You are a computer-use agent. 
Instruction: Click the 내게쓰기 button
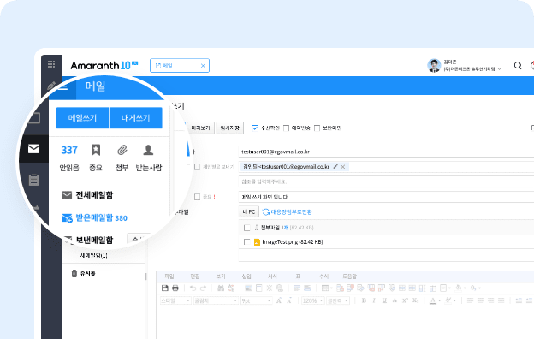point(136,118)
